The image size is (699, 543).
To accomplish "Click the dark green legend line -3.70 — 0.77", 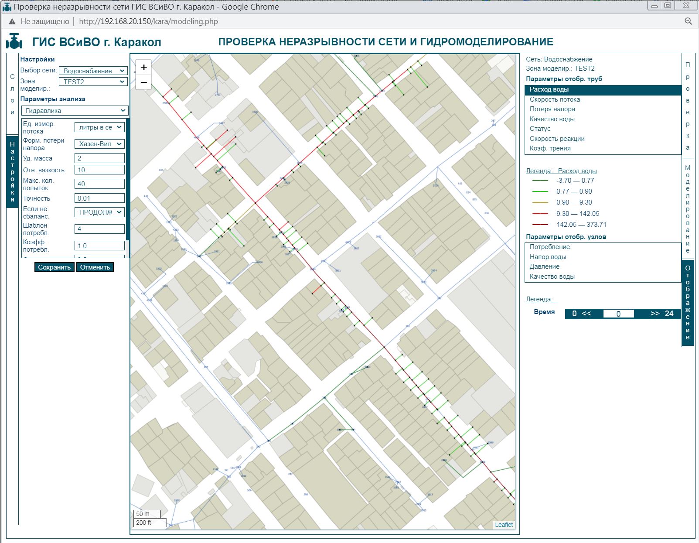I will pyautogui.click(x=540, y=181).
